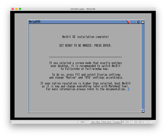Click the AmigaDOS window vertical scrollbar
Image resolution: width=166 pixels, height=137 pixels.
click(x=143, y=67)
